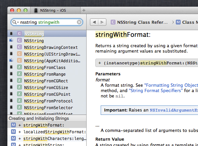Screen dimensions: 198x146
Task: Click the purple class icon of the Mac NSString result
Action: click(x=19, y=41)
